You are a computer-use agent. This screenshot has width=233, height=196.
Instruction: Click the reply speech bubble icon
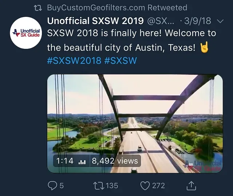tap(53, 185)
